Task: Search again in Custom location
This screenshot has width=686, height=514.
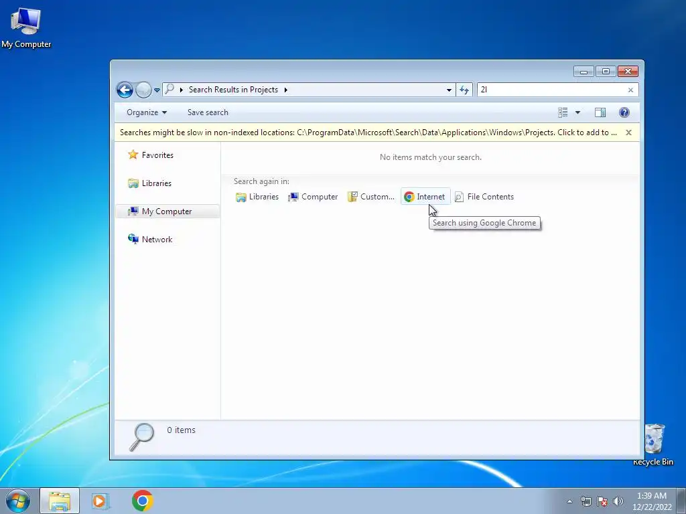Action: point(371,197)
